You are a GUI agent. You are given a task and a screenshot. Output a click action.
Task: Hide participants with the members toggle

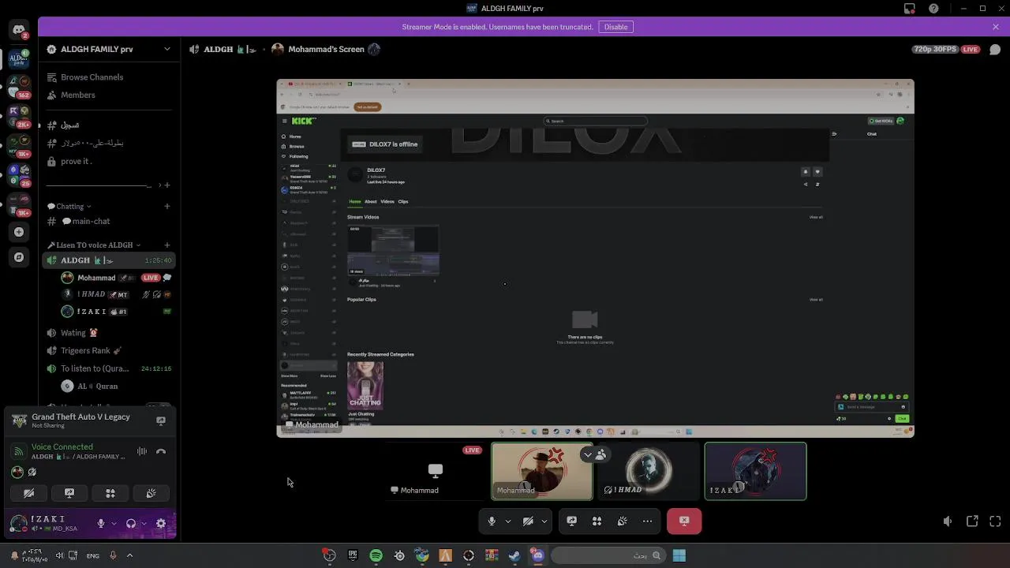594,454
